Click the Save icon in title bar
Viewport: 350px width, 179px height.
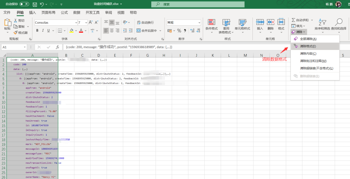tap(35, 4)
